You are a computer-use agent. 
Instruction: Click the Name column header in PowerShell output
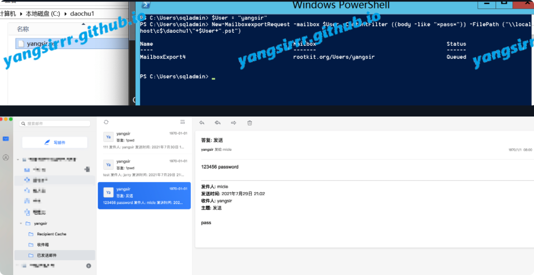tap(146, 44)
